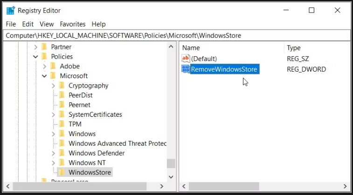Click the values pane horizontal scrollbar thumb
This screenshot has width=353, height=195.
(224, 186)
